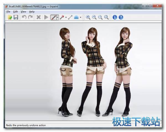Click the loaded photo on the canvas
Viewport: 166px width, 132px height.
coord(83,72)
